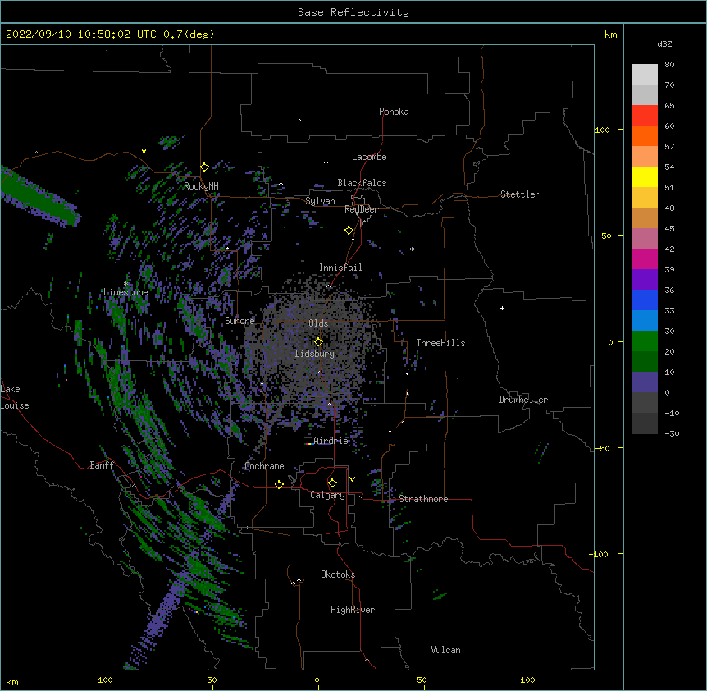Click the Lake Louise label
The image size is (707, 691).
pyautogui.click(x=15, y=397)
